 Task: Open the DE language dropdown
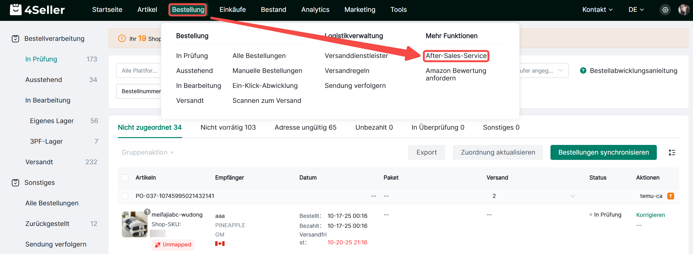pos(636,10)
